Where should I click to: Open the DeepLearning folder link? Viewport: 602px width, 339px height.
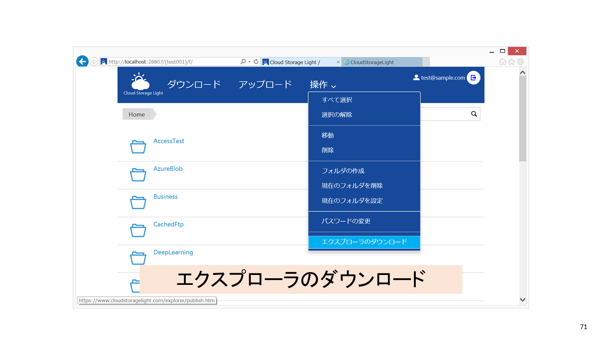pos(173,252)
